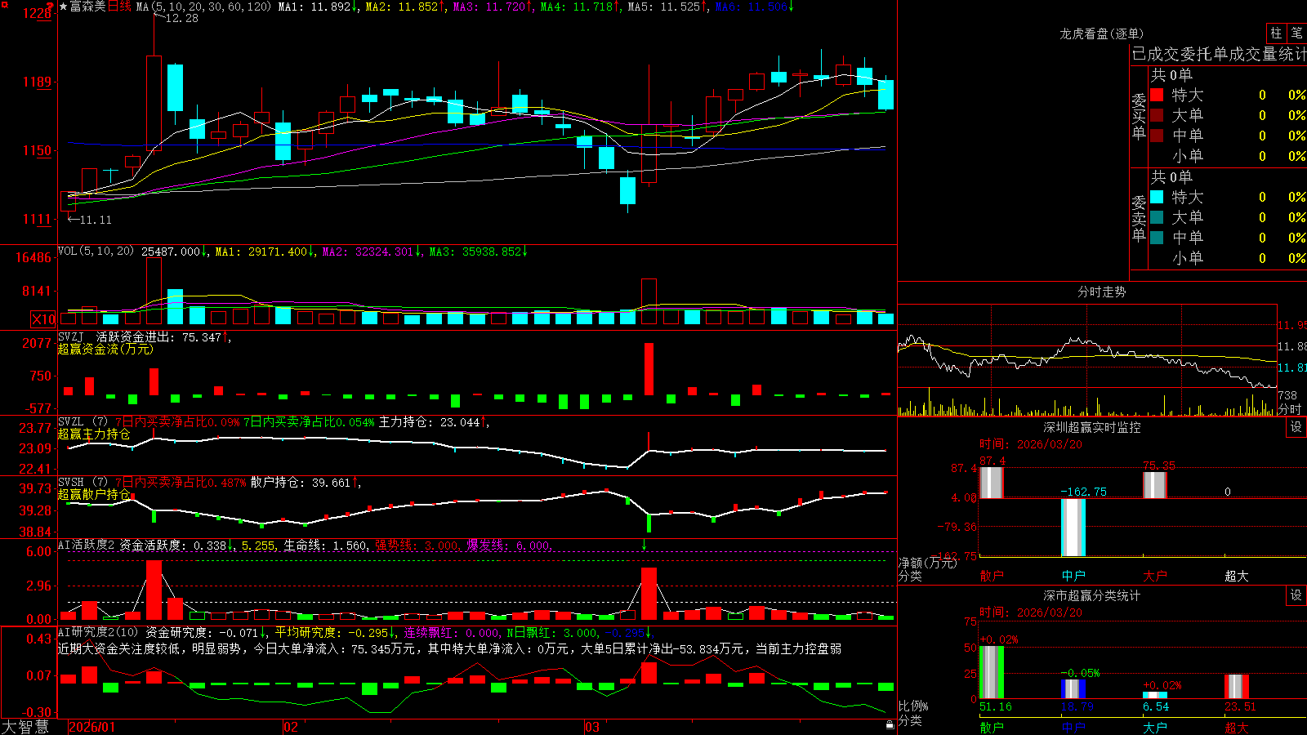Click the 02 month marker on time axis
The width and height of the screenshot is (1307, 735).
click(x=290, y=727)
